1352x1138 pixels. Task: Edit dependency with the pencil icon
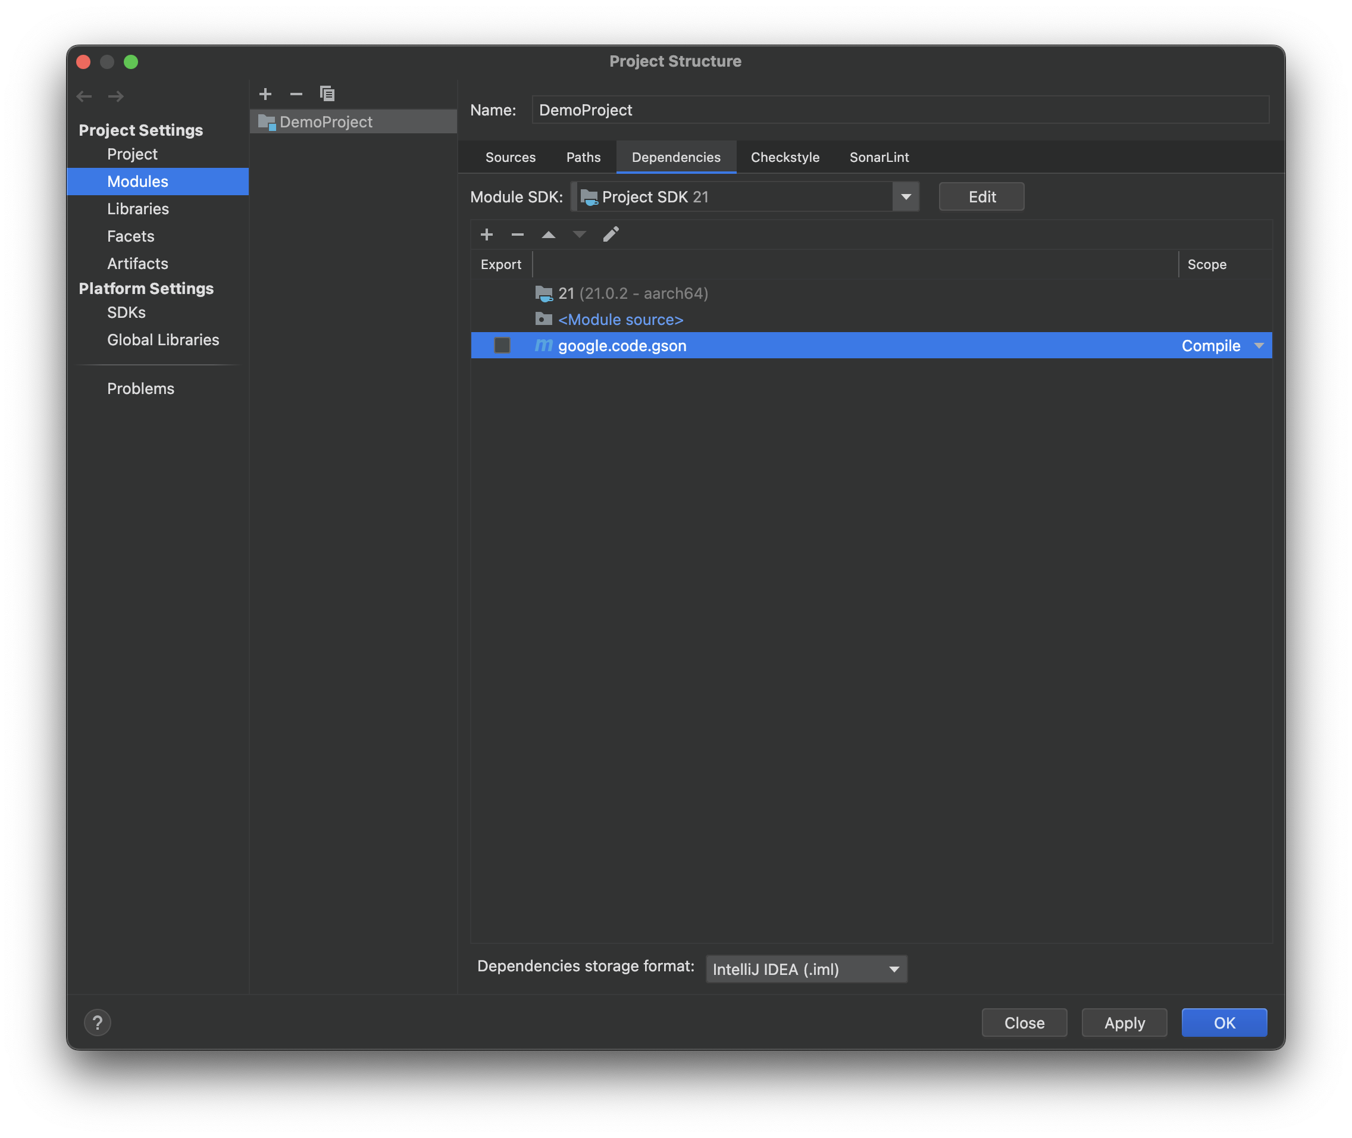click(611, 234)
